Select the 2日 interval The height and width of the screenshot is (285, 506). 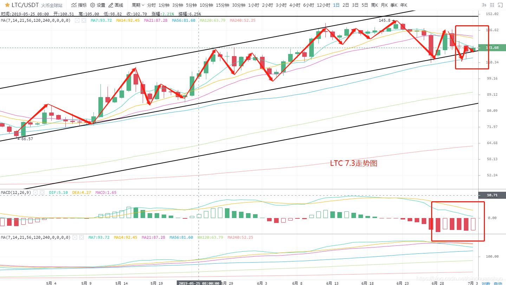click(x=346, y=5)
